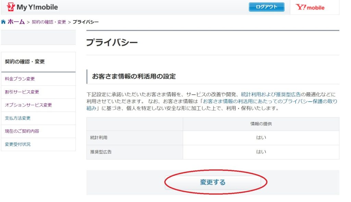Click 統計利用 row label
351x202 pixels.
pyautogui.click(x=99, y=137)
